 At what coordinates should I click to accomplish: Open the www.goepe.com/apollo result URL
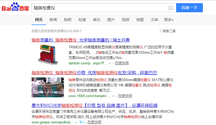click(52, 122)
